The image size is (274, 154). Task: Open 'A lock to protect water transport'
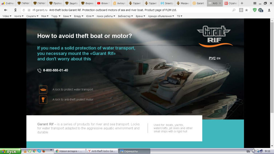[73, 90]
